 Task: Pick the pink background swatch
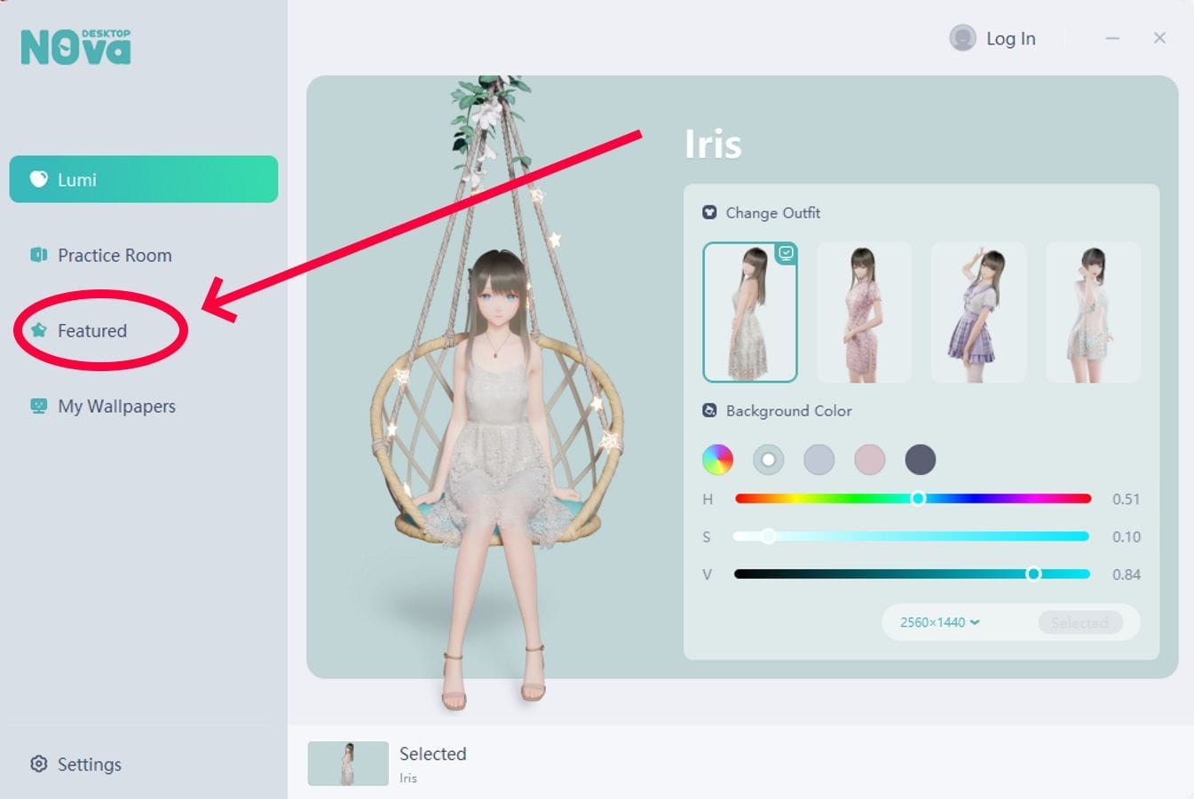tap(870, 460)
